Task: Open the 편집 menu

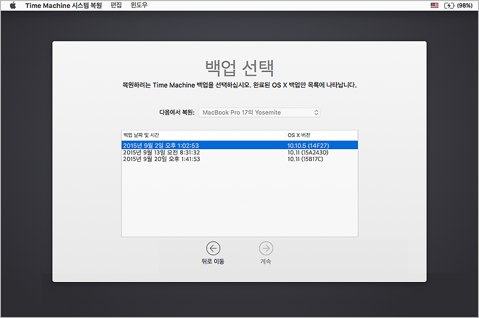Action: tap(116, 5)
